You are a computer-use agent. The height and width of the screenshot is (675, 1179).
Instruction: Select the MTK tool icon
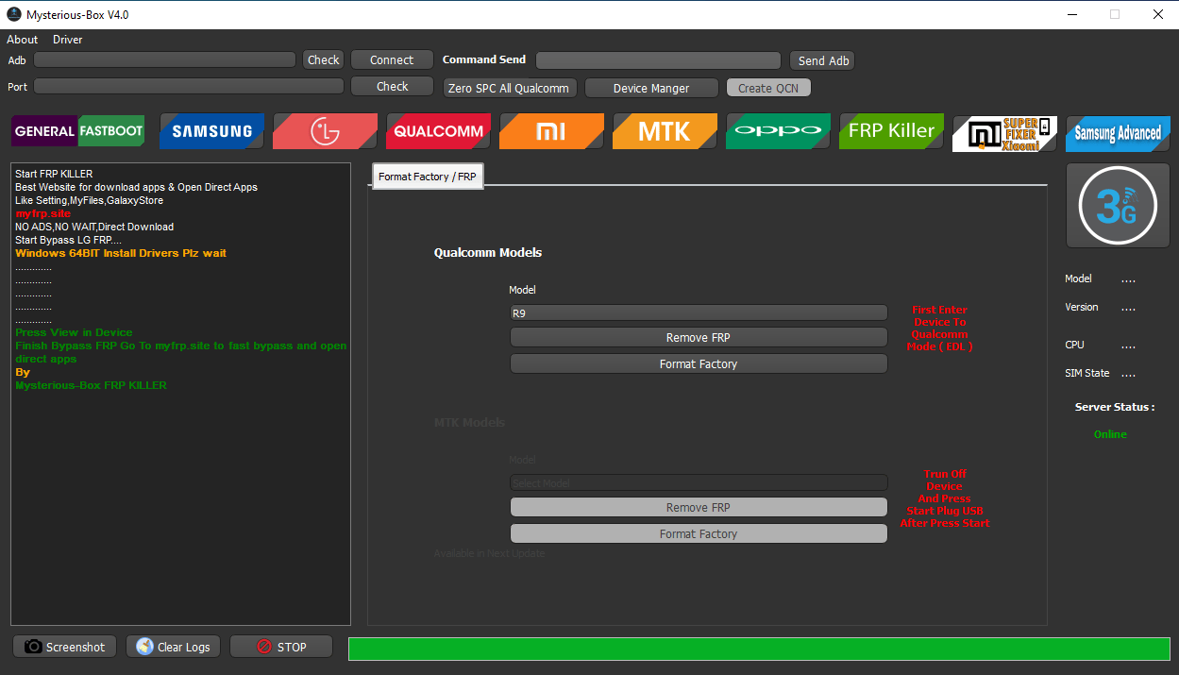click(x=664, y=131)
